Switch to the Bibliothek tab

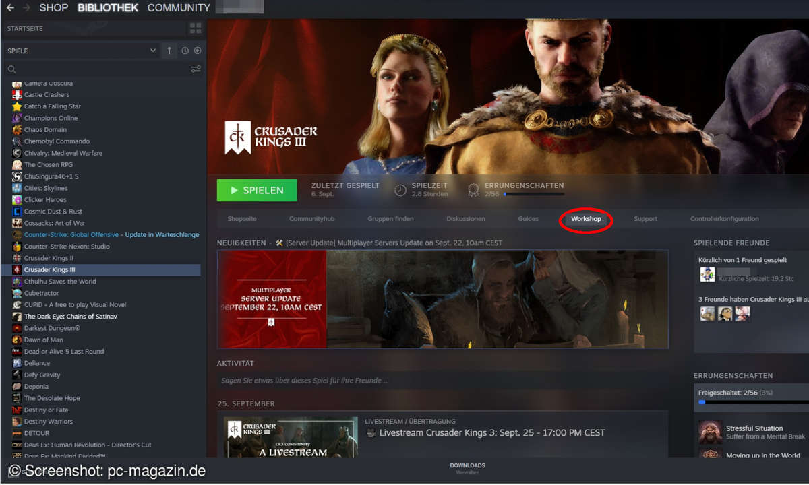coord(108,8)
